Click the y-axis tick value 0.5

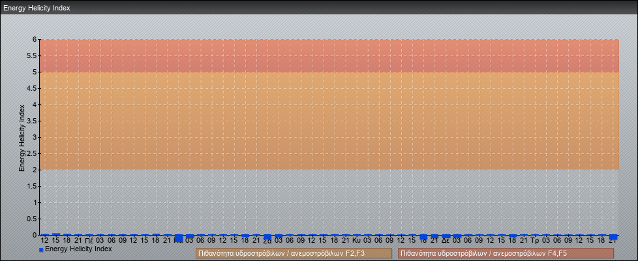pyautogui.click(x=33, y=219)
